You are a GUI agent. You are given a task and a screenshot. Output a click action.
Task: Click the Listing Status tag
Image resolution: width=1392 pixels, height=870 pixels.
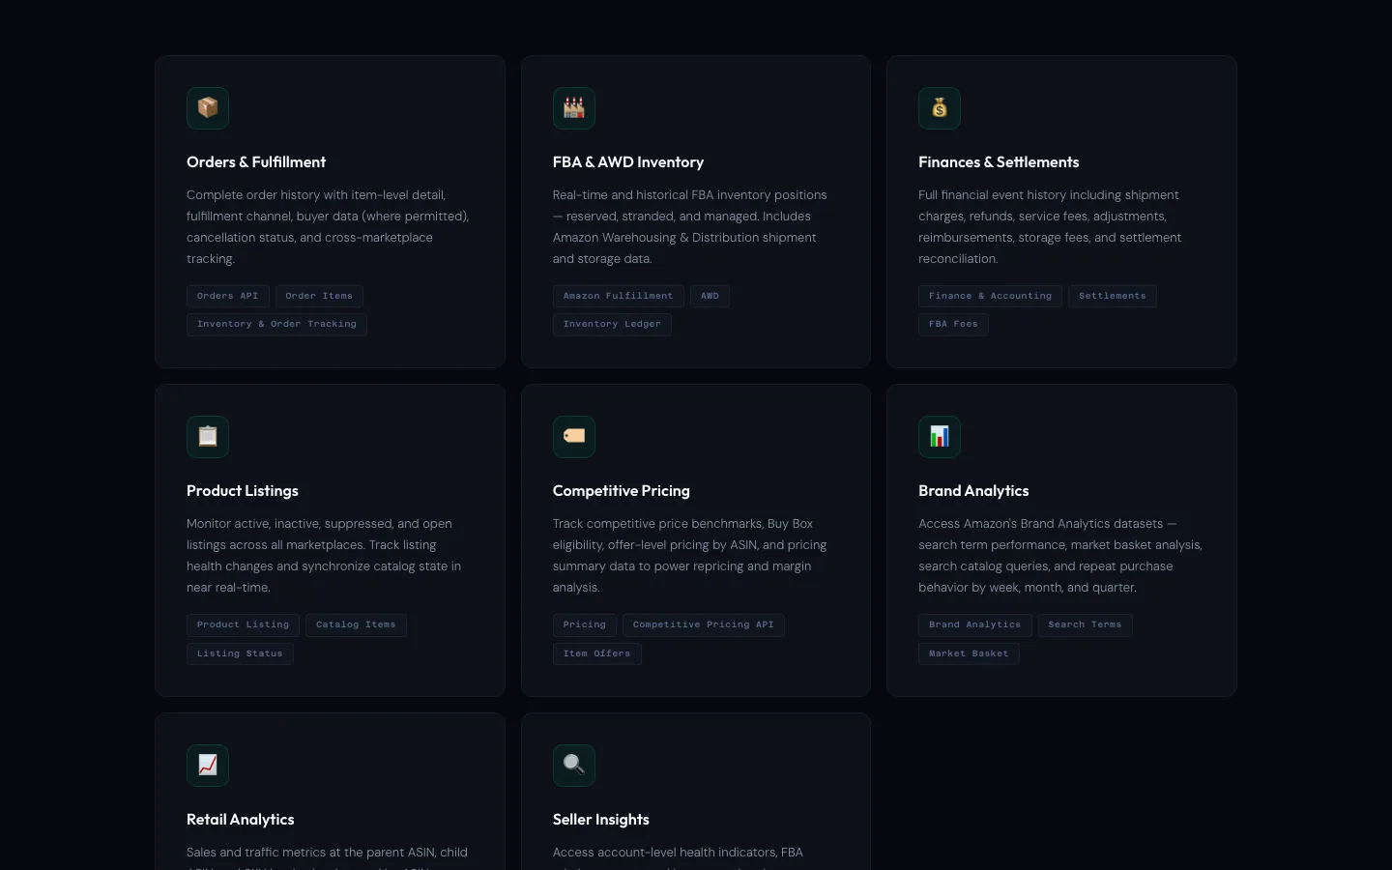tap(240, 653)
